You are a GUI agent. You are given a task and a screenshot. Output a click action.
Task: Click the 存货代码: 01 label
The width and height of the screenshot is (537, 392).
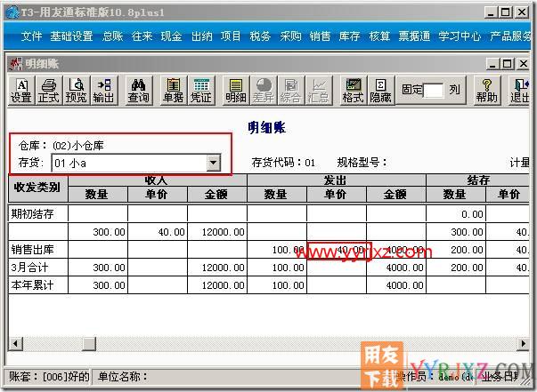(283, 163)
